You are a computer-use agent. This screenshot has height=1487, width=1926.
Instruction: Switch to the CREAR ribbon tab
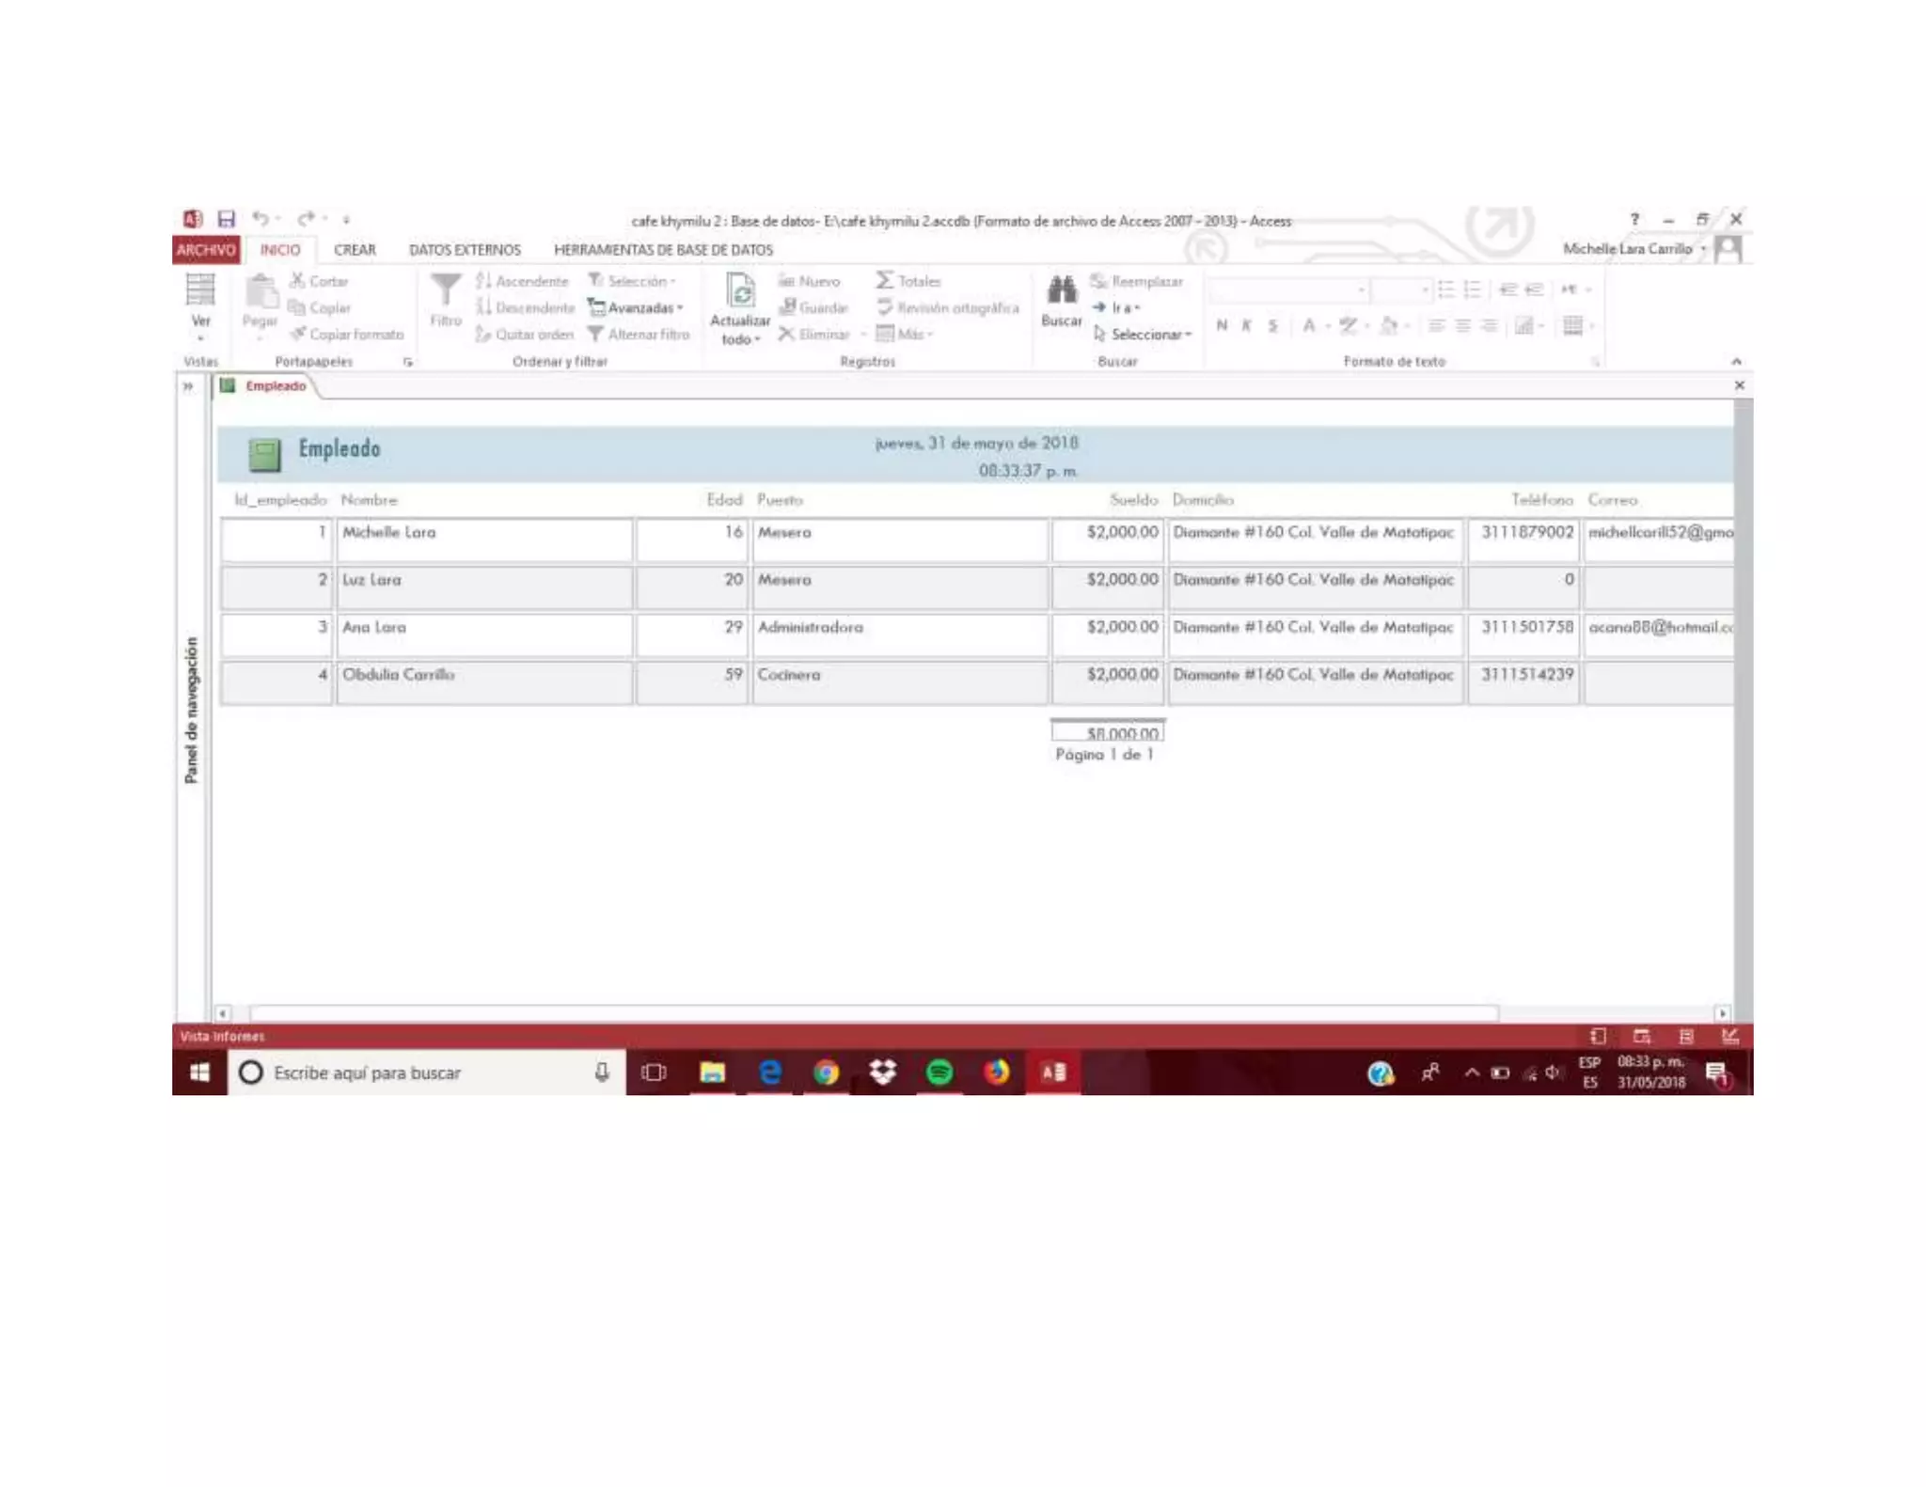pos(355,250)
